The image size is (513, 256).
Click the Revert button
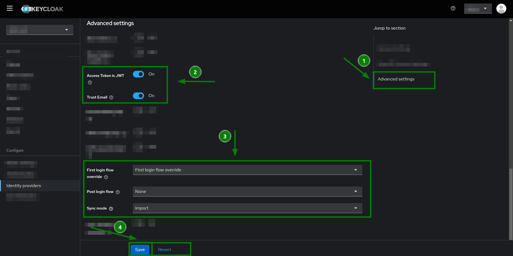tap(164, 249)
